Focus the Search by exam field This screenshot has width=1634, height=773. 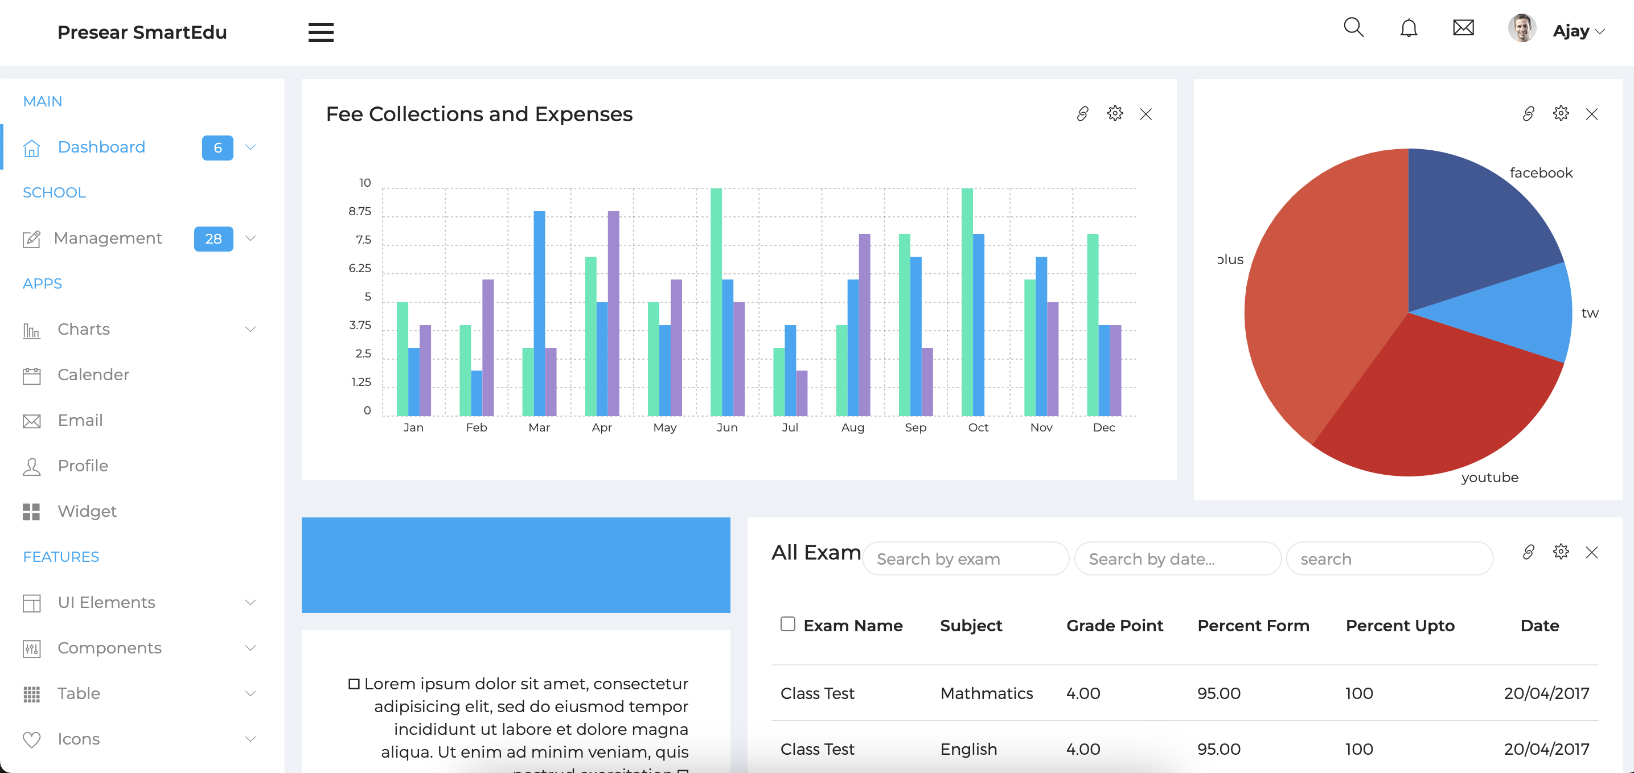[966, 558]
